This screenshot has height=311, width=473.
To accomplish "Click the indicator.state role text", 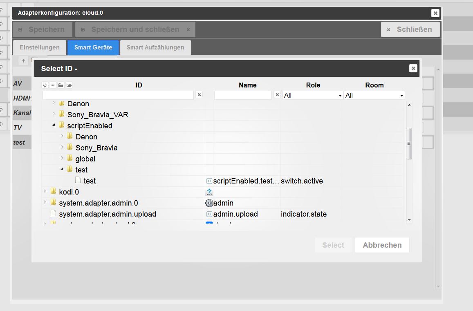I will [303, 214].
